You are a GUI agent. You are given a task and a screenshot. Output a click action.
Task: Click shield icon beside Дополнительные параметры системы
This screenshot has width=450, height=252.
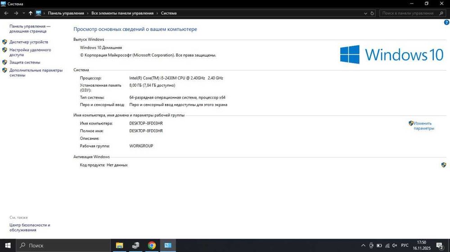click(4, 70)
